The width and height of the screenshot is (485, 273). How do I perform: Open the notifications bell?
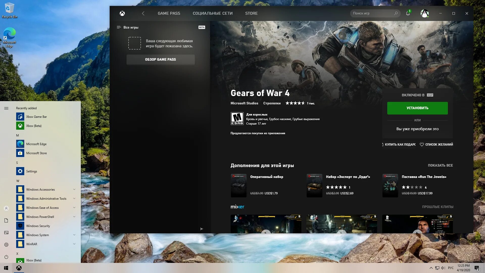tap(408, 13)
